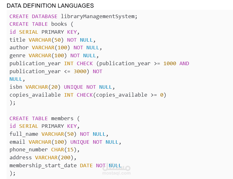233x179 pixels.
Task: Click VARCHAR(200) type
Action: [x=54, y=157]
